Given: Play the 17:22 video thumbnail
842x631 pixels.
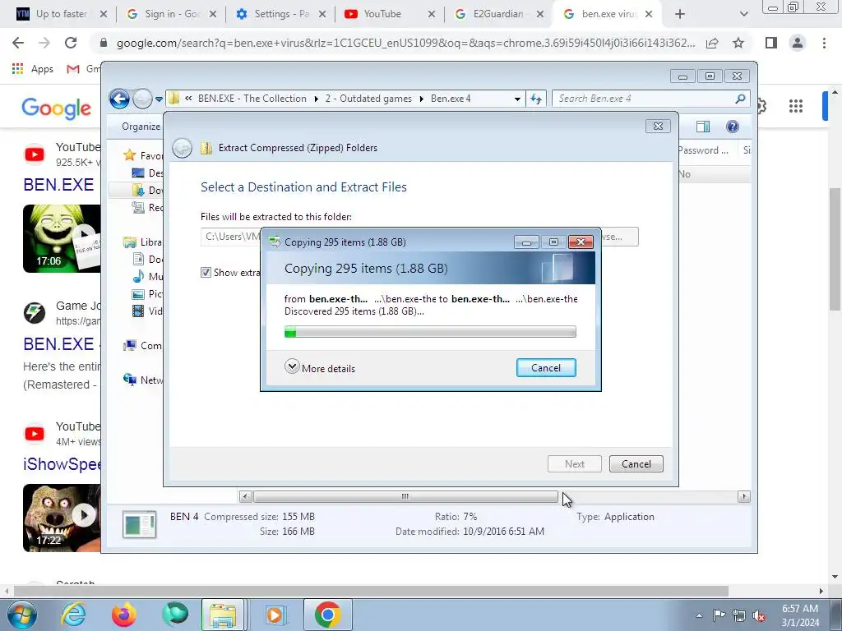Looking at the screenshot, I should point(62,518).
